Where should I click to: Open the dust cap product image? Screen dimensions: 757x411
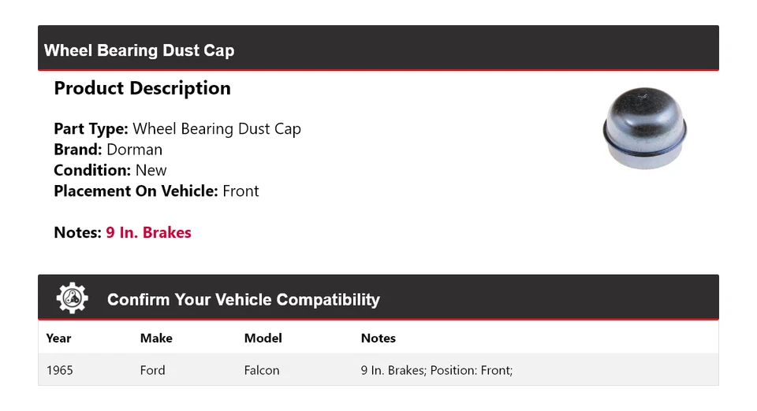[644, 128]
